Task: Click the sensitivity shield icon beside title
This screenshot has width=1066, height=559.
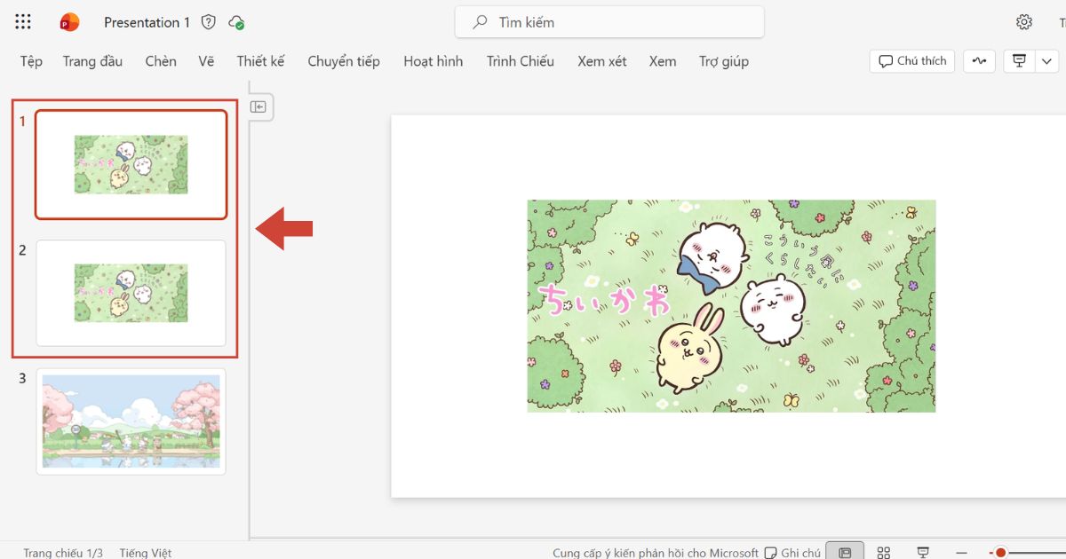Action: pos(209,22)
